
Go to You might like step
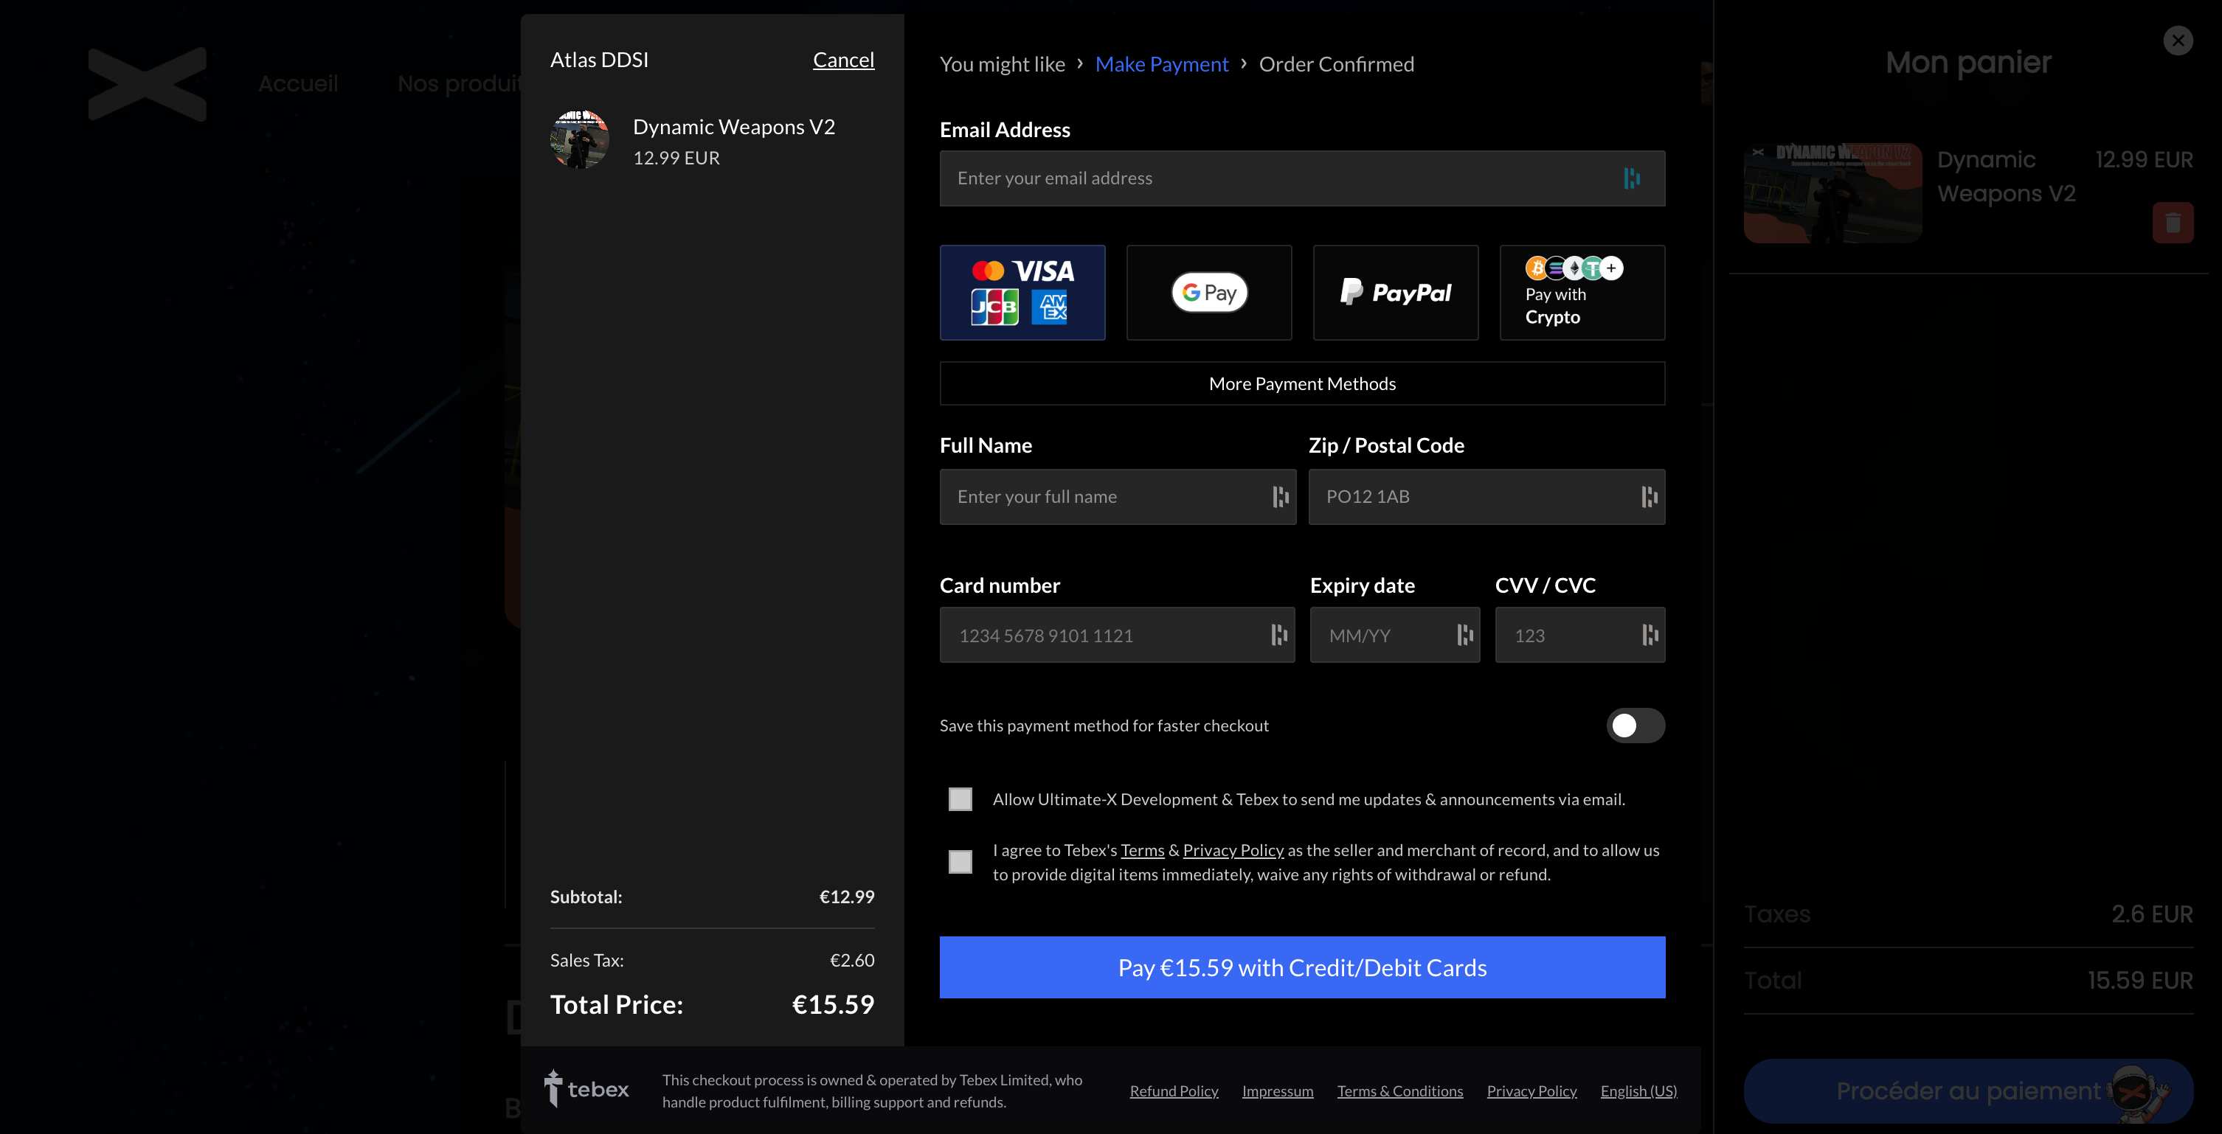1002,64
